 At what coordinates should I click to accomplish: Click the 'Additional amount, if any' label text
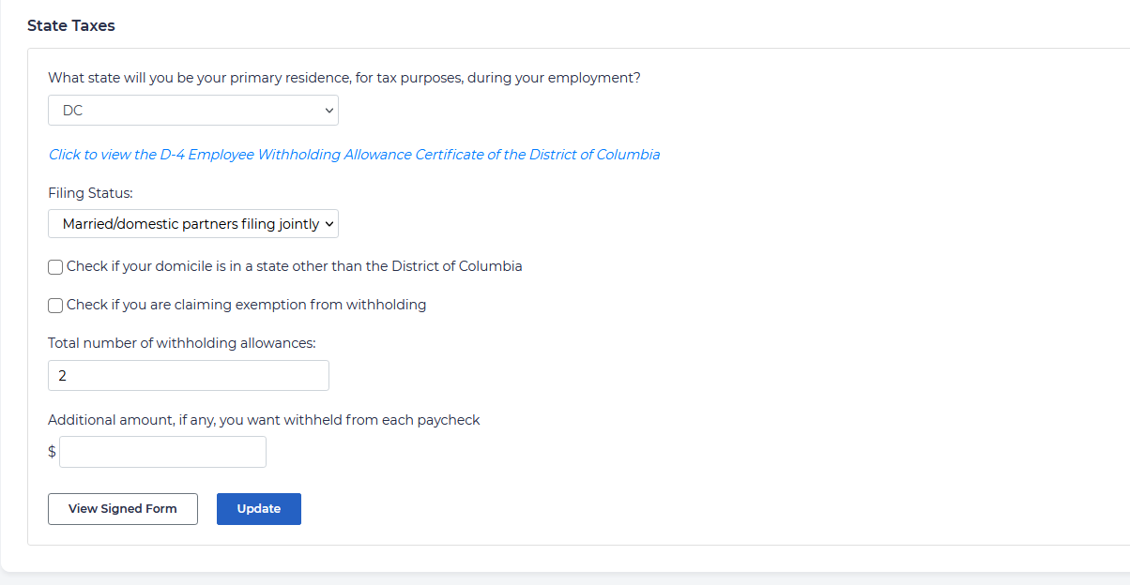tap(264, 420)
